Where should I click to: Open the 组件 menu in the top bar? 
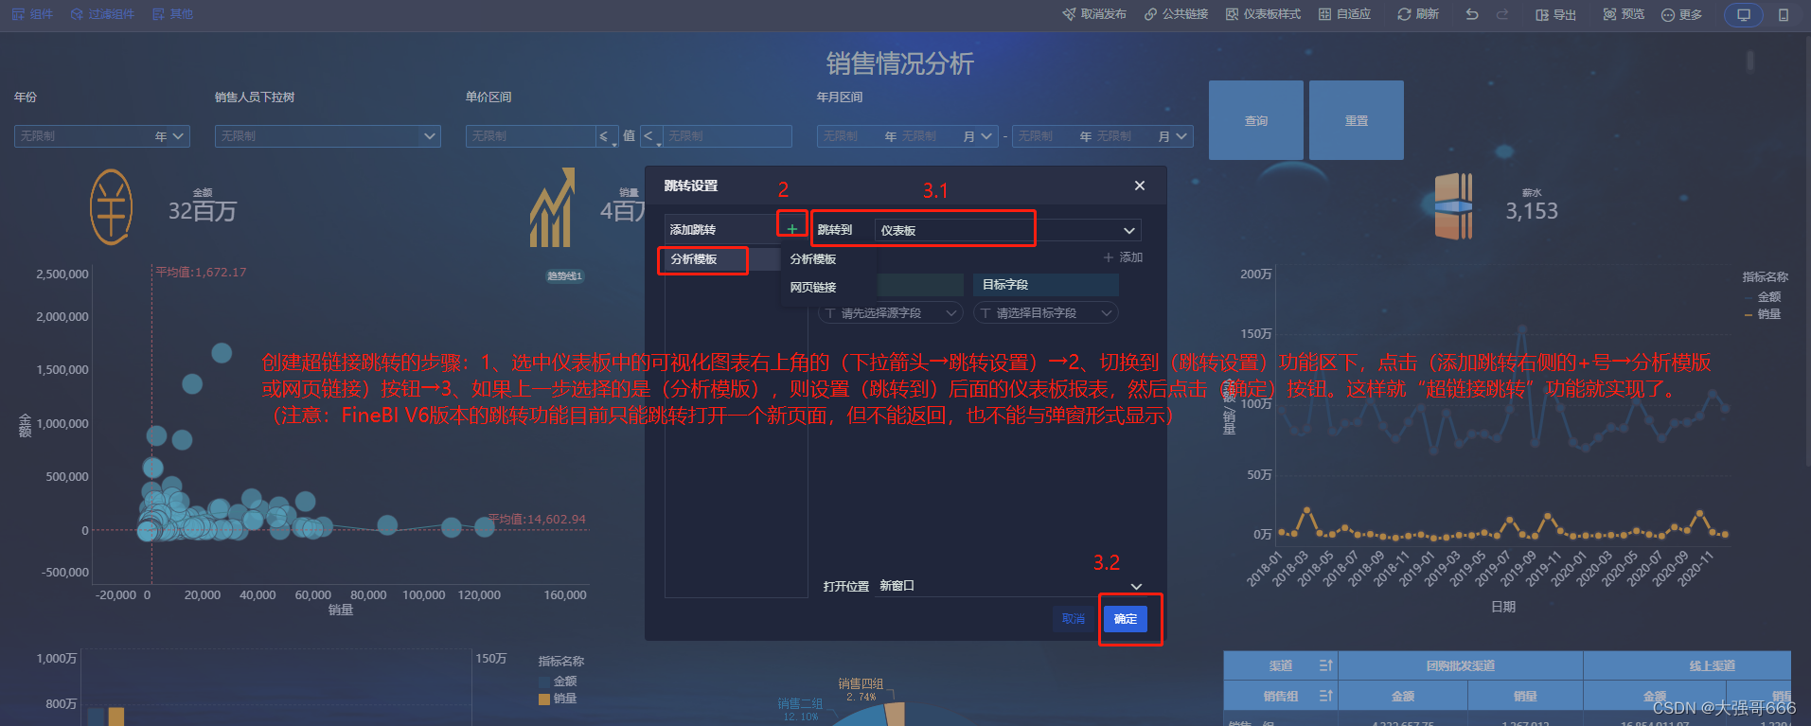tap(32, 14)
